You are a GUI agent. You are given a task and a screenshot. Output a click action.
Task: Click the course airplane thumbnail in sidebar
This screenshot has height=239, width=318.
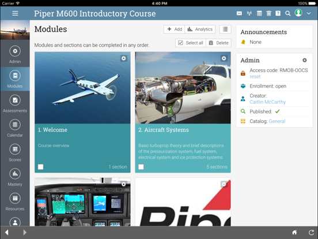click(15, 30)
